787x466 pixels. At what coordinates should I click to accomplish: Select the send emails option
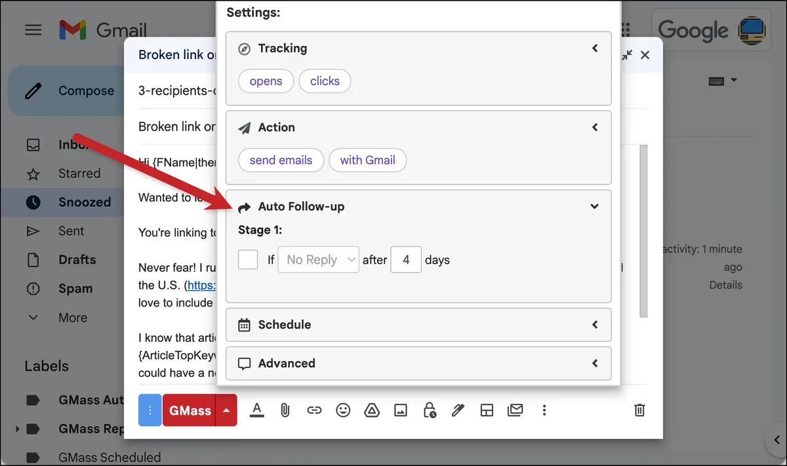281,160
